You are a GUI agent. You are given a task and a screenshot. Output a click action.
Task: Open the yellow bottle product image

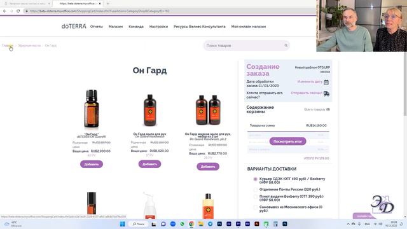(x=208, y=205)
